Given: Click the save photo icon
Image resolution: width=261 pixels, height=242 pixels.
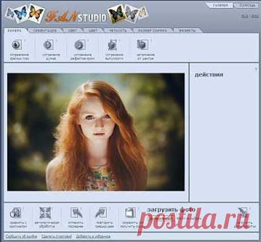Looking at the screenshot, I should pos(130,213).
